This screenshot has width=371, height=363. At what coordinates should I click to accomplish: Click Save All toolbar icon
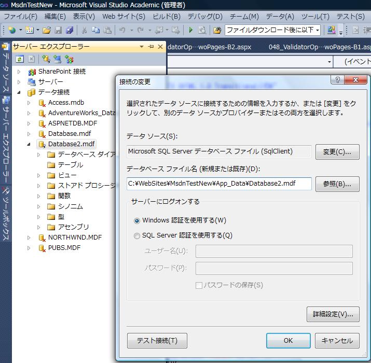[70, 30]
